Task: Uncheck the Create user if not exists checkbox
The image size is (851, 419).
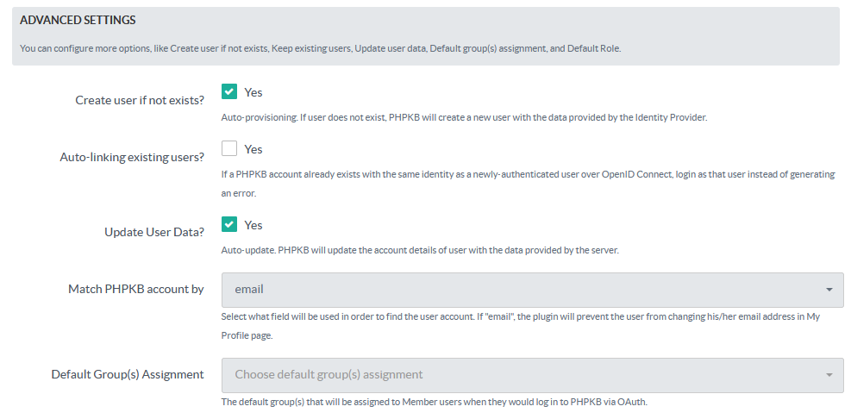Action: [x=229, y=92]
